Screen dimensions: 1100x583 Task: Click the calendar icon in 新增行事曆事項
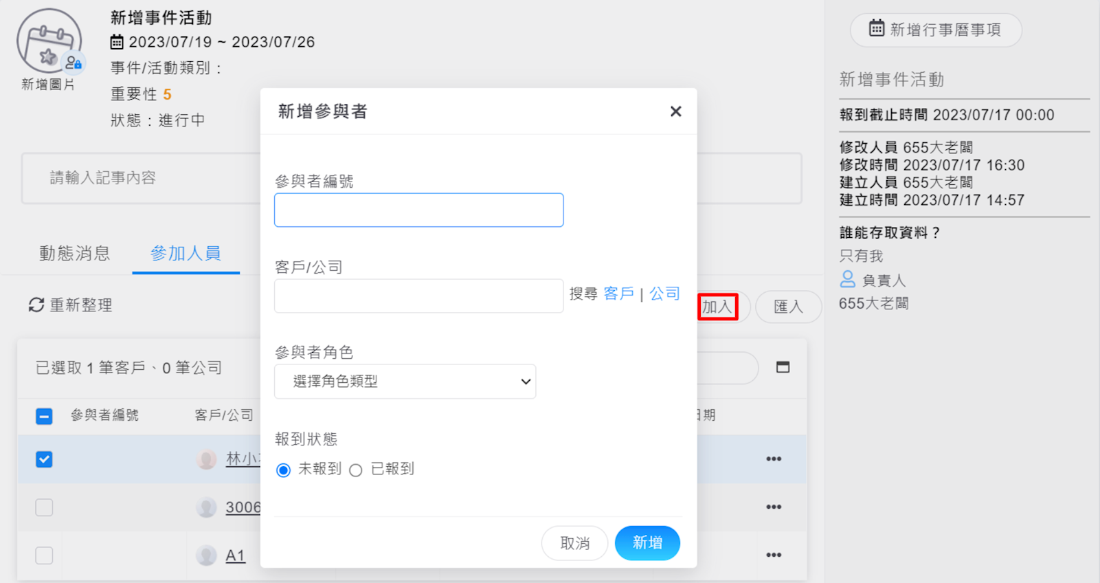[876, 29]
